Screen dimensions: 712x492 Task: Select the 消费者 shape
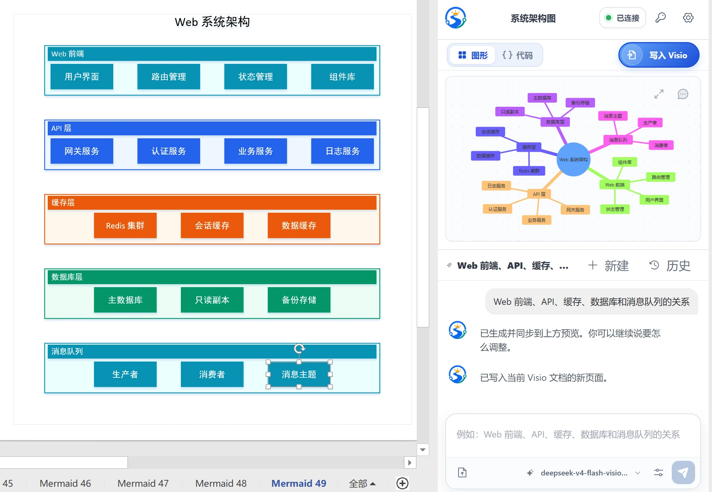tap(212, 374)
